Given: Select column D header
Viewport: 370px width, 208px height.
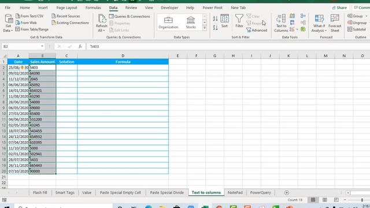Looking at the screenshot, I should click(x=123, y=55).
